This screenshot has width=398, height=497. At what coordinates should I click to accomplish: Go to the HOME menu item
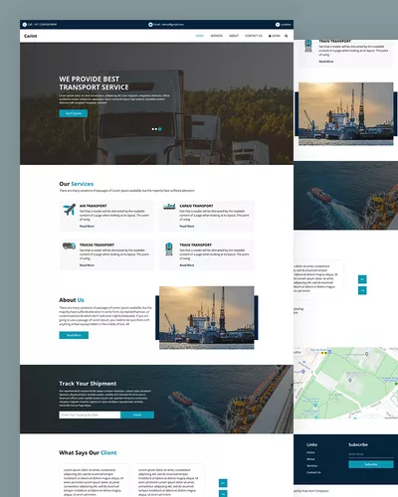[199, 36]
